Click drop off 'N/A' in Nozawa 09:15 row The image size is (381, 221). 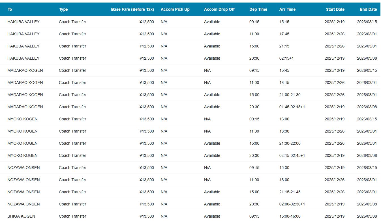pyautogui.click(x=207, y=168)
